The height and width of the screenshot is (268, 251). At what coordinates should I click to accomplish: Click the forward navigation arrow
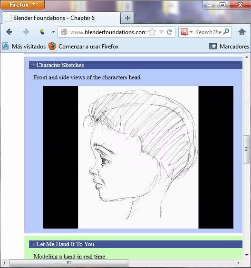click(26, 32)
